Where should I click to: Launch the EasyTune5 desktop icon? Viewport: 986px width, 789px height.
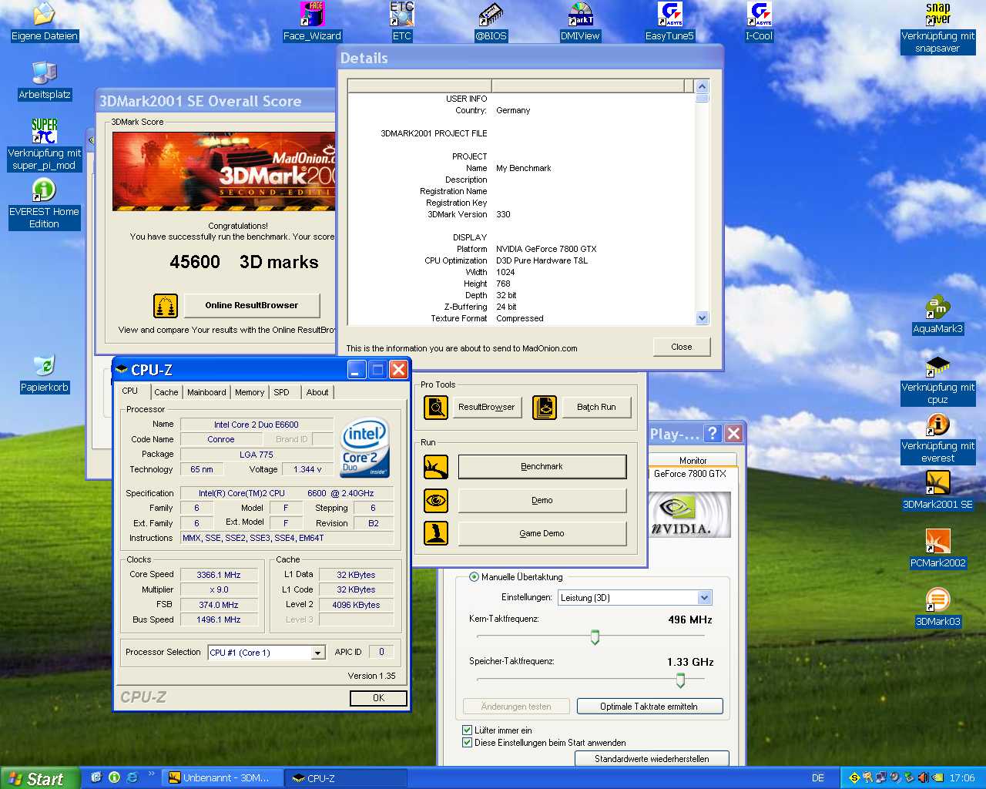(x=669, y=22)
